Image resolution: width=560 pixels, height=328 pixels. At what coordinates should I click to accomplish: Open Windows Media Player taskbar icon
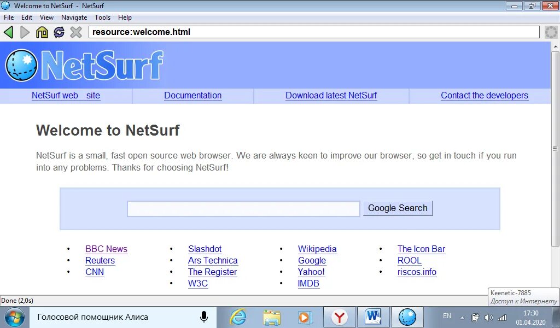point(305,317)
